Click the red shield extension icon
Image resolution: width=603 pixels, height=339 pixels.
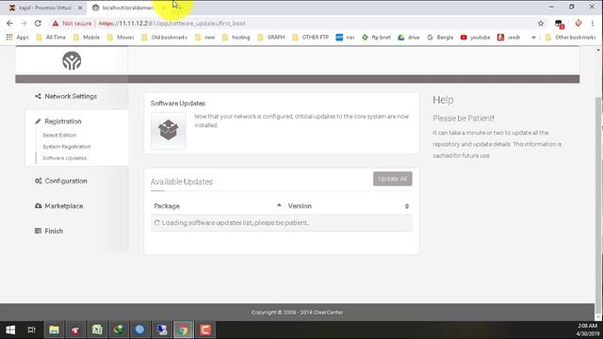pyautogui.click(x=578, y=24)
